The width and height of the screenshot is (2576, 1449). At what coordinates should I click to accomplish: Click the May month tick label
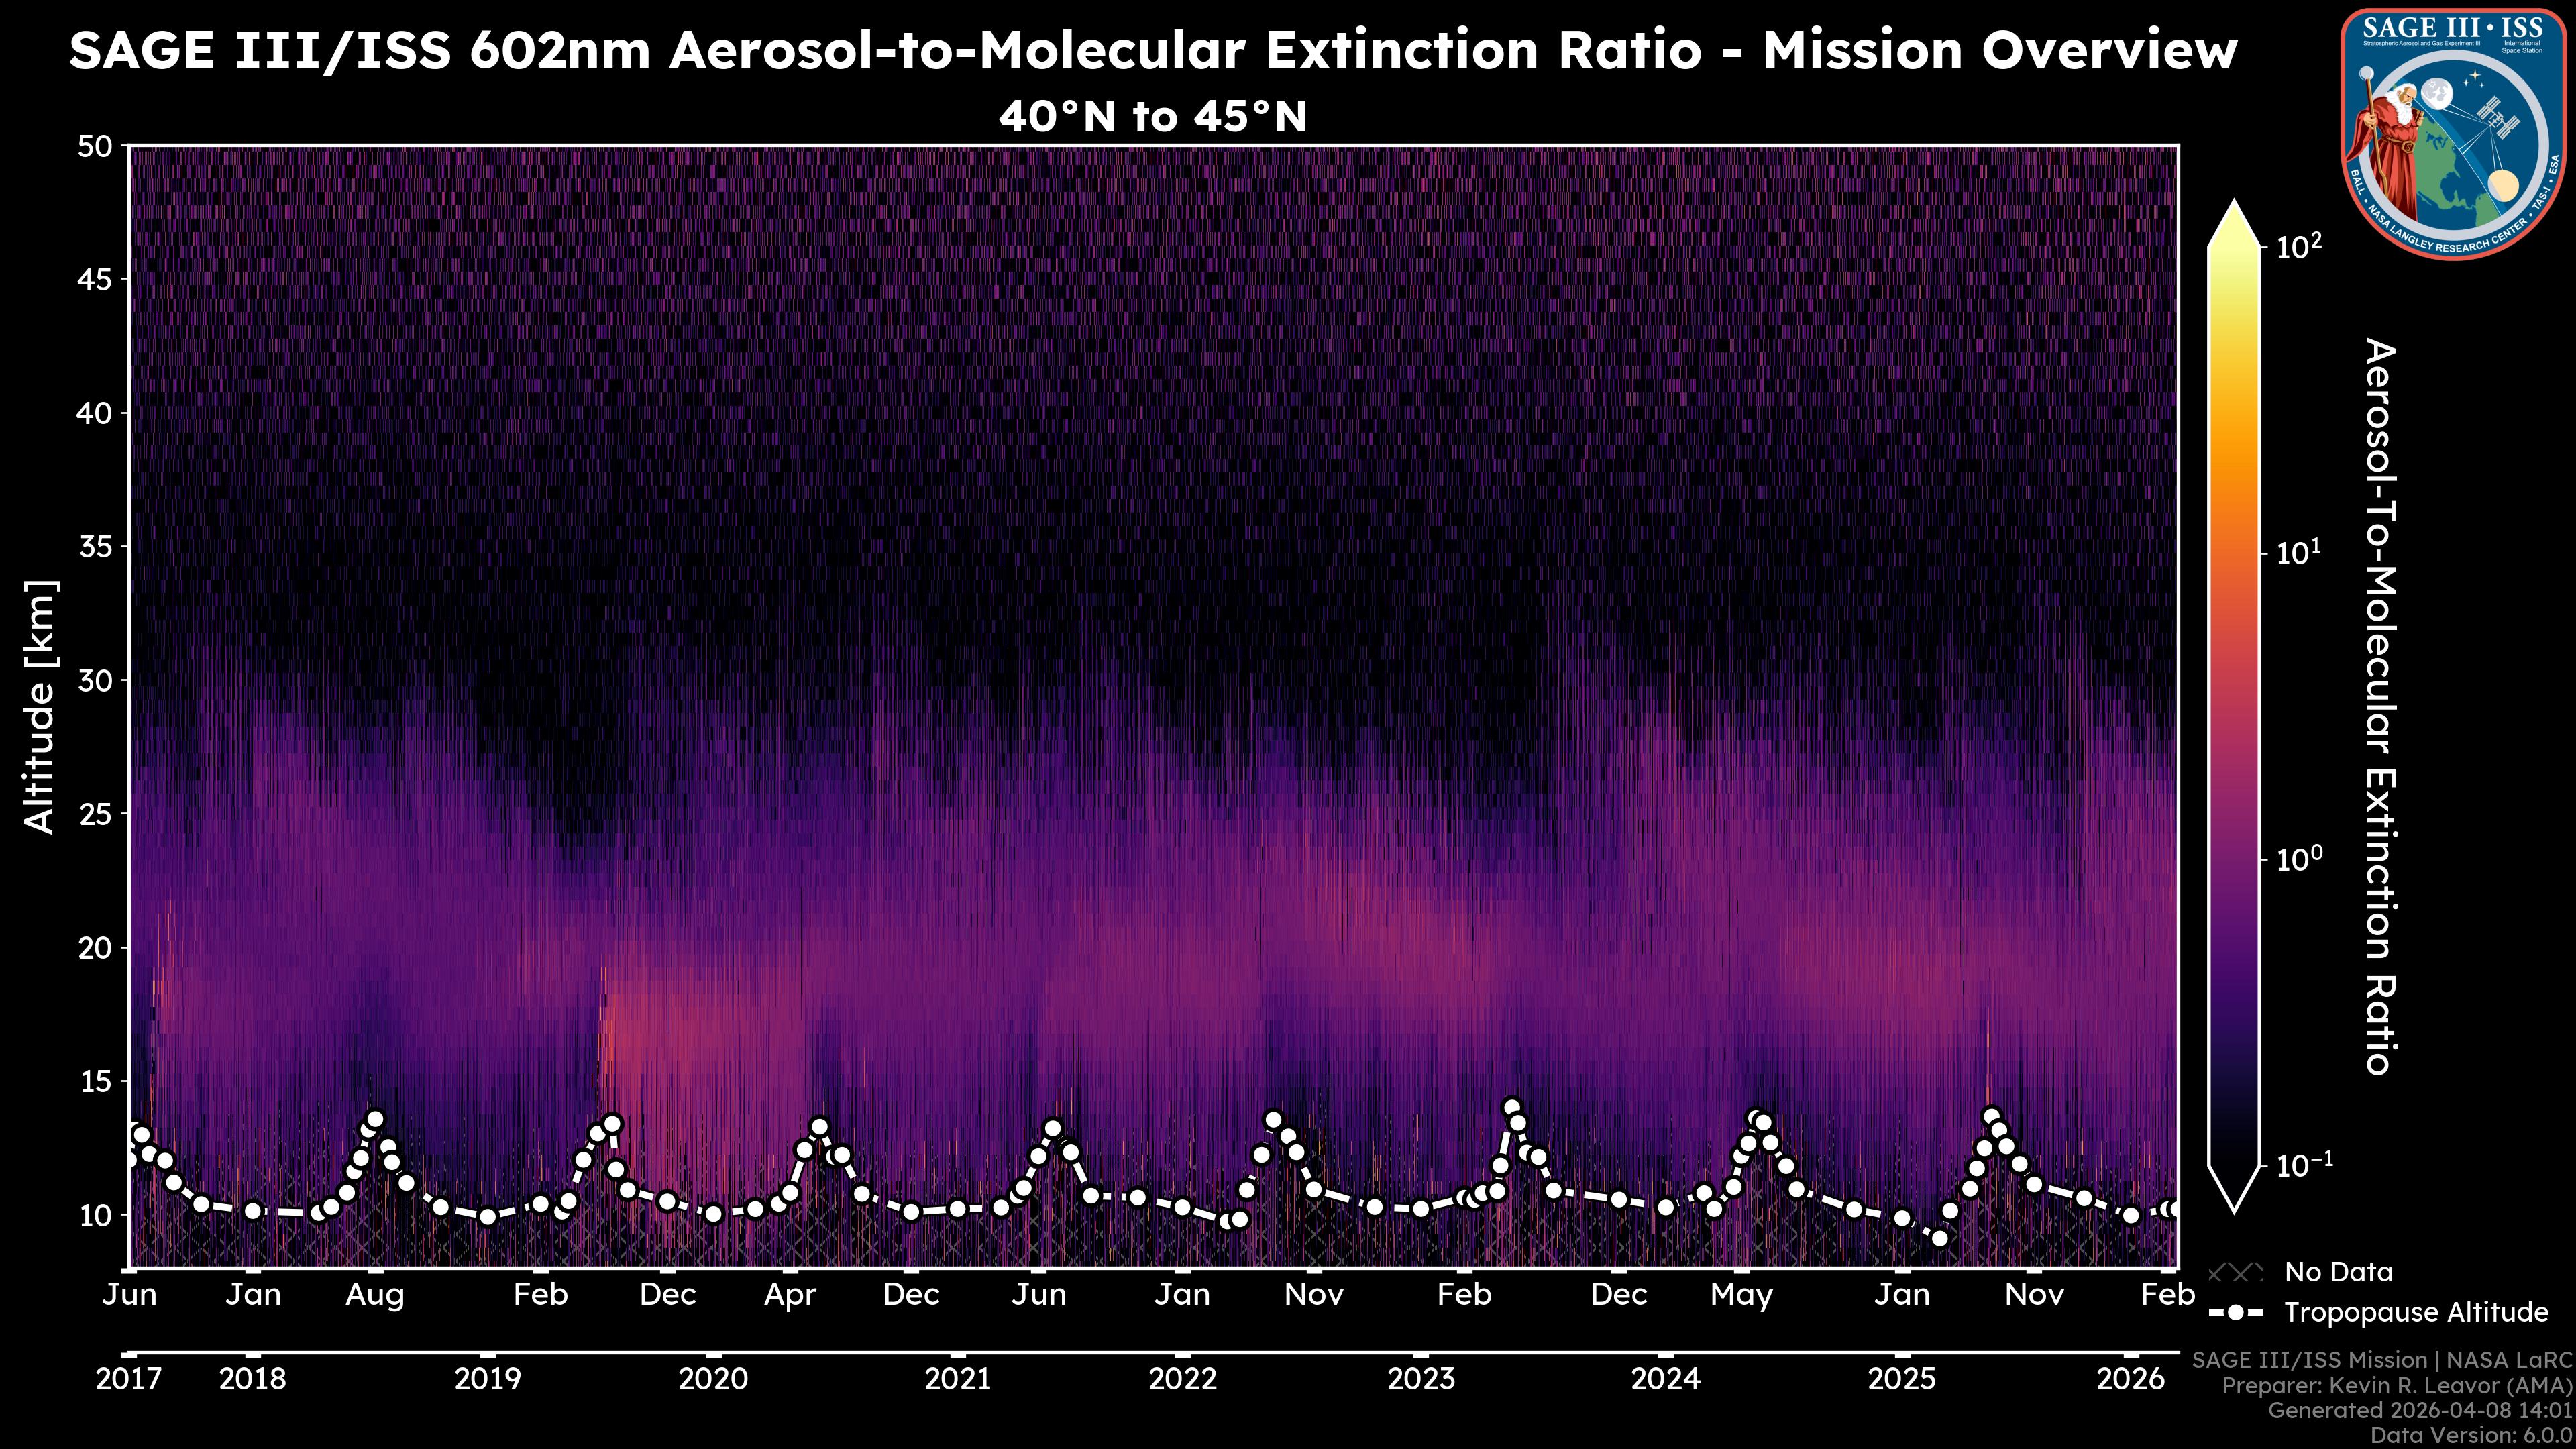1741,1295
